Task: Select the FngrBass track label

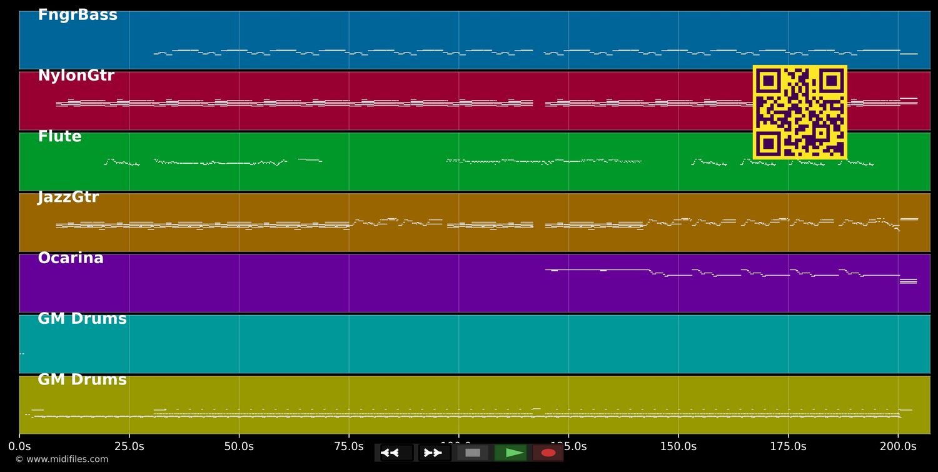Action: coord(78,14)
